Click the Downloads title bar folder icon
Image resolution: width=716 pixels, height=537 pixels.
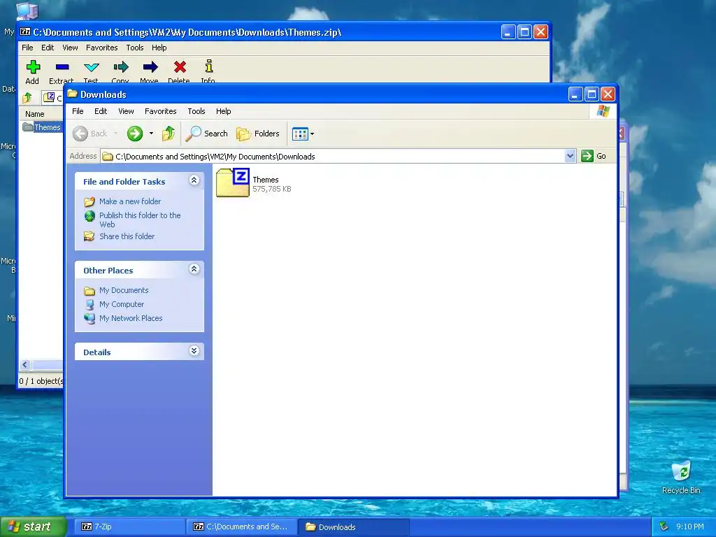(x=72, y=94)
